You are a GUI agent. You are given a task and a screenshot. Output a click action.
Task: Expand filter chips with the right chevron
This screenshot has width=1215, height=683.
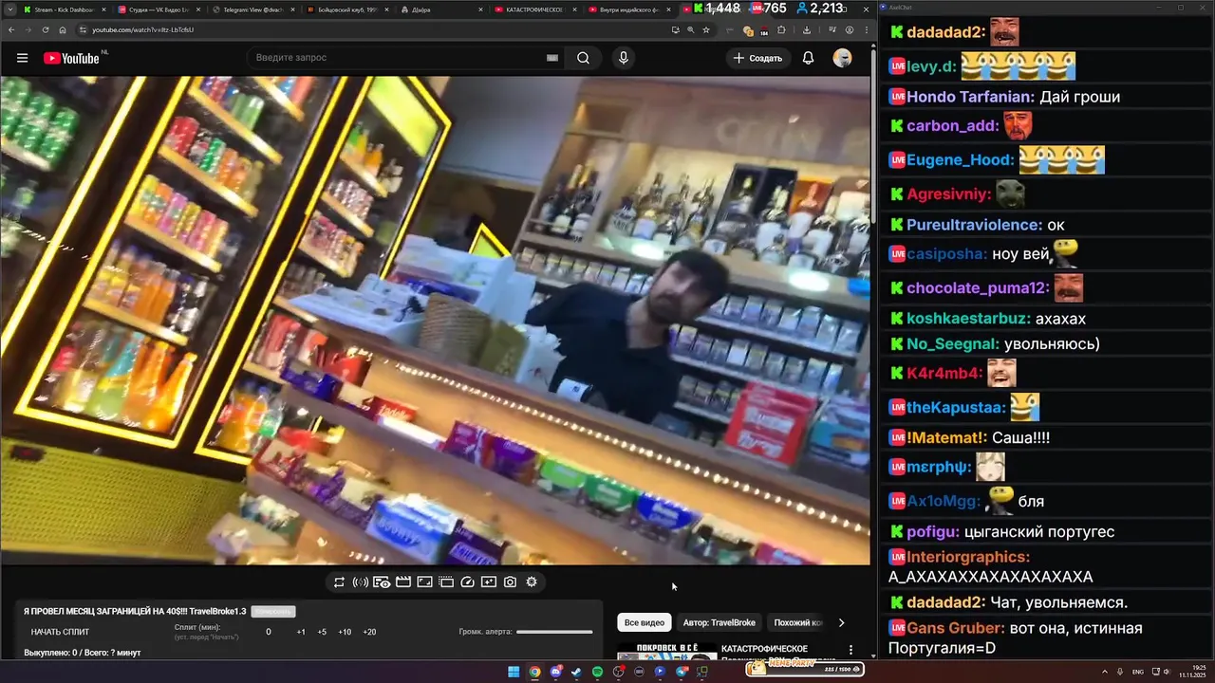coord(841,623)
